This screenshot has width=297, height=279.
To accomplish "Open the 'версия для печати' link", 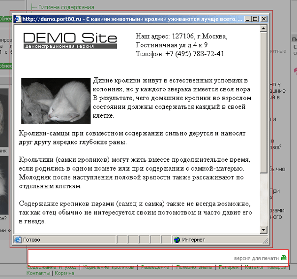I will point(257,258).
